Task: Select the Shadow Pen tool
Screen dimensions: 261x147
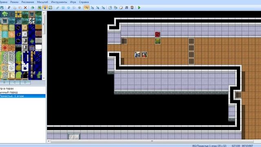Action: (x=80, y=8)
